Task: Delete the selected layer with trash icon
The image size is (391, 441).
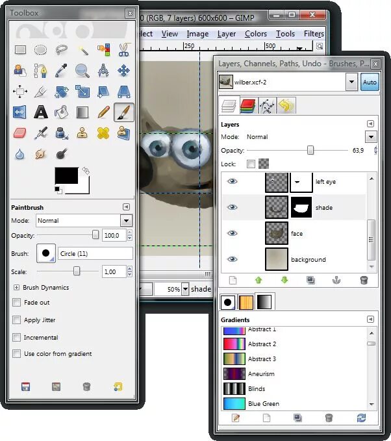Action: click(364, 280)
